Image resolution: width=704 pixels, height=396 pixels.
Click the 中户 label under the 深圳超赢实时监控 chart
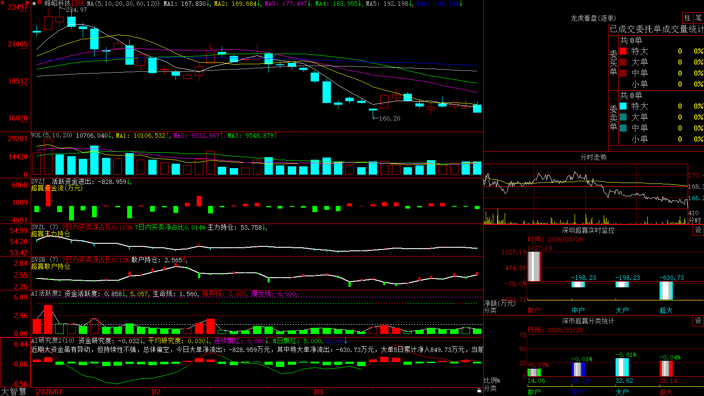[578, 310]
